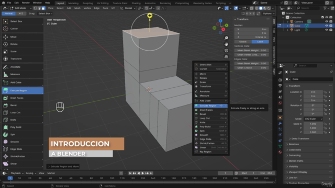335x188 pixels.
Task: Pick the Smooth tool in left toolbar
Action: tap(23, 142)
